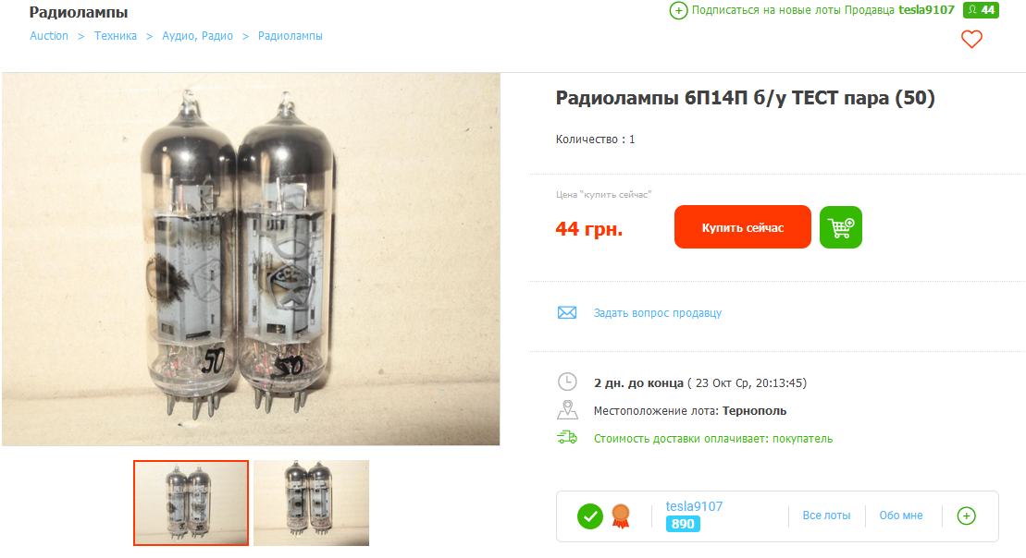
Task: Click the envelope icon beside seller question
Action: tap(566, 312)
